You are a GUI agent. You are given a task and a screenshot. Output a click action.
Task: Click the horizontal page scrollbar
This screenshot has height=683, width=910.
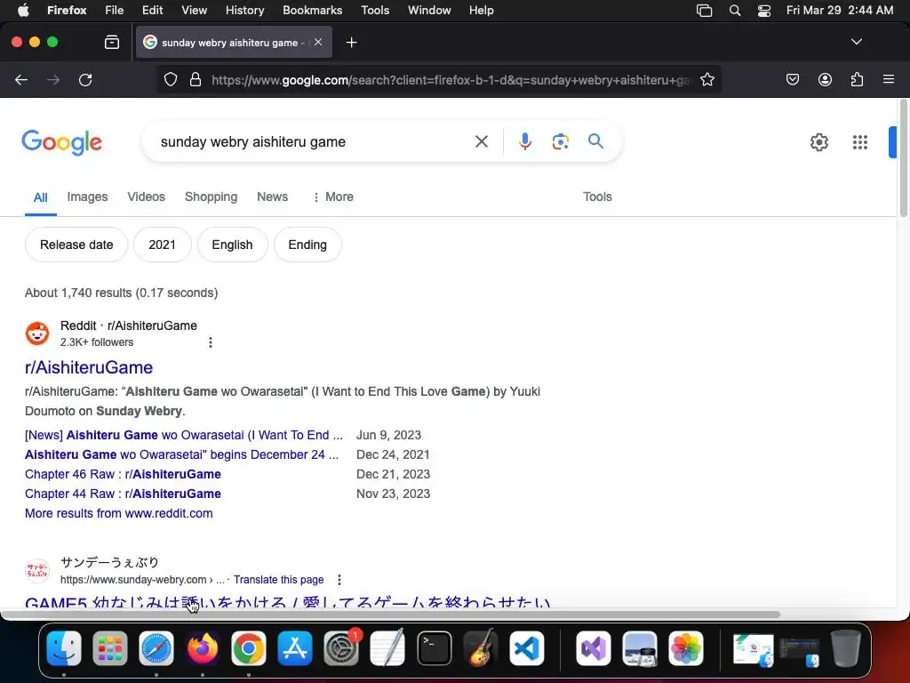point(390,614)
